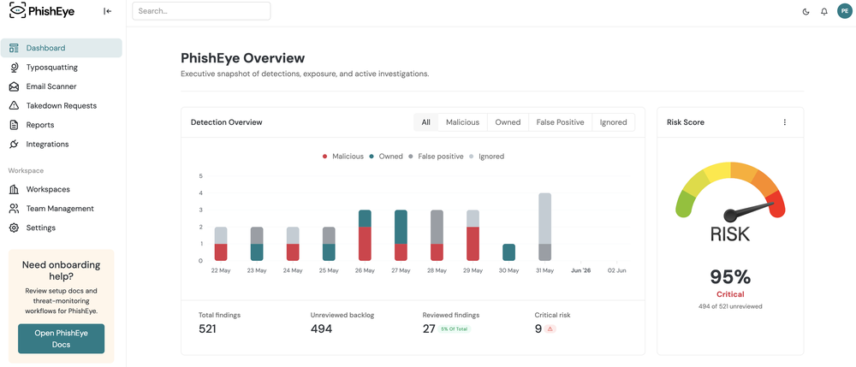Toggle False positive series in legend
Viewport: 856px width, 367px height.
(x=436, y=157)
